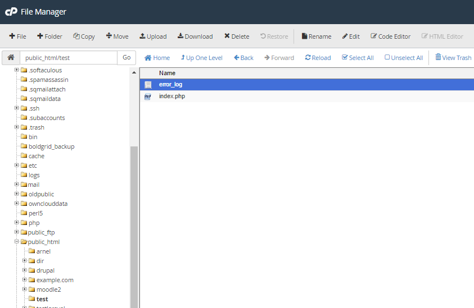
Task: Delete the selected item
Action: pyautogui.click(x=237, y=36)
